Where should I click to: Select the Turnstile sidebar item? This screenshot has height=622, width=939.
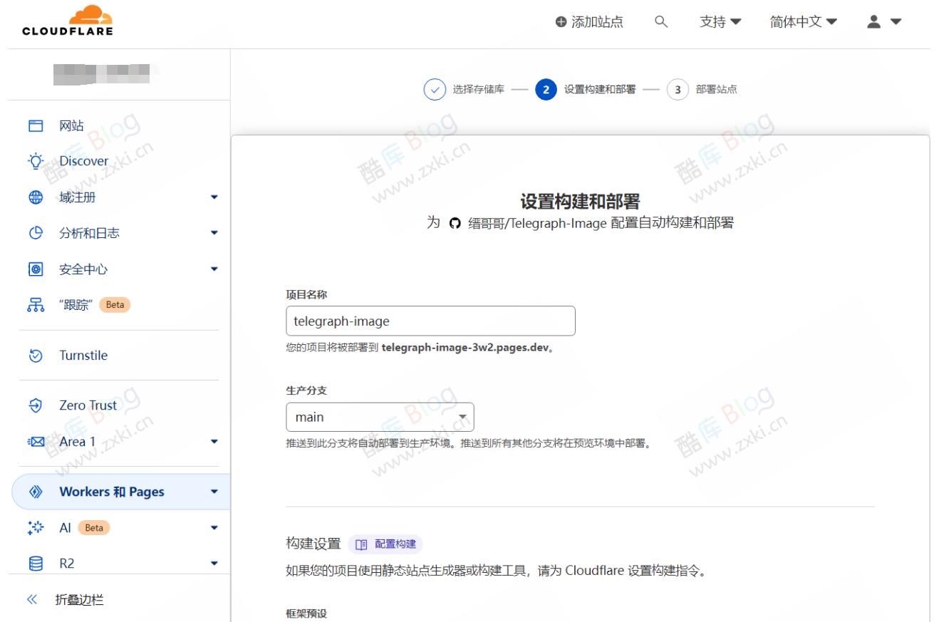click(83, 355)
